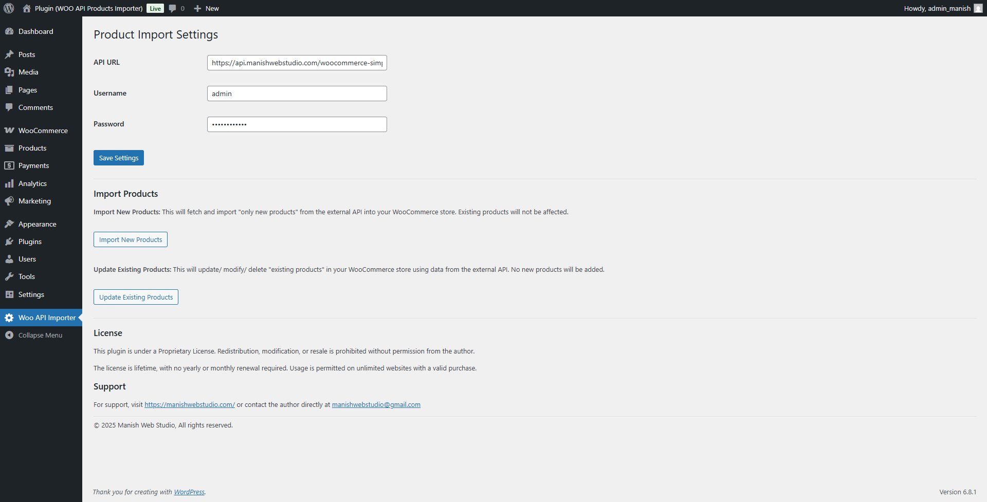This screenshot has width=987, height=502.
Task: Click the admin_manish user avatar
Action: 978,8
